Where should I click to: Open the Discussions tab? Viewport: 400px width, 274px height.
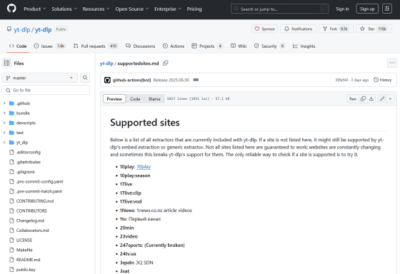(x=140, y=46)
